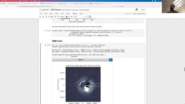Move the selected cell down

tap(58, 17)
